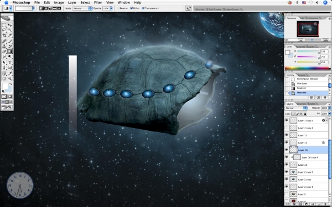Select the Slice tool
332x207 pixels.
click(x=10, y=35)
